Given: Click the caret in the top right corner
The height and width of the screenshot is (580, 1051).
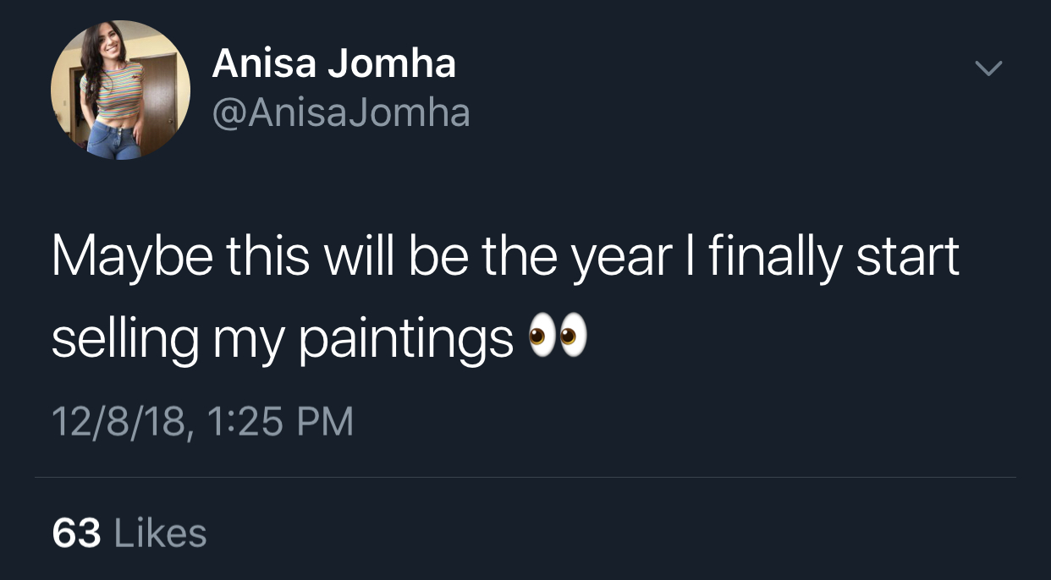Looking at the screenshot, I should 987,69.
